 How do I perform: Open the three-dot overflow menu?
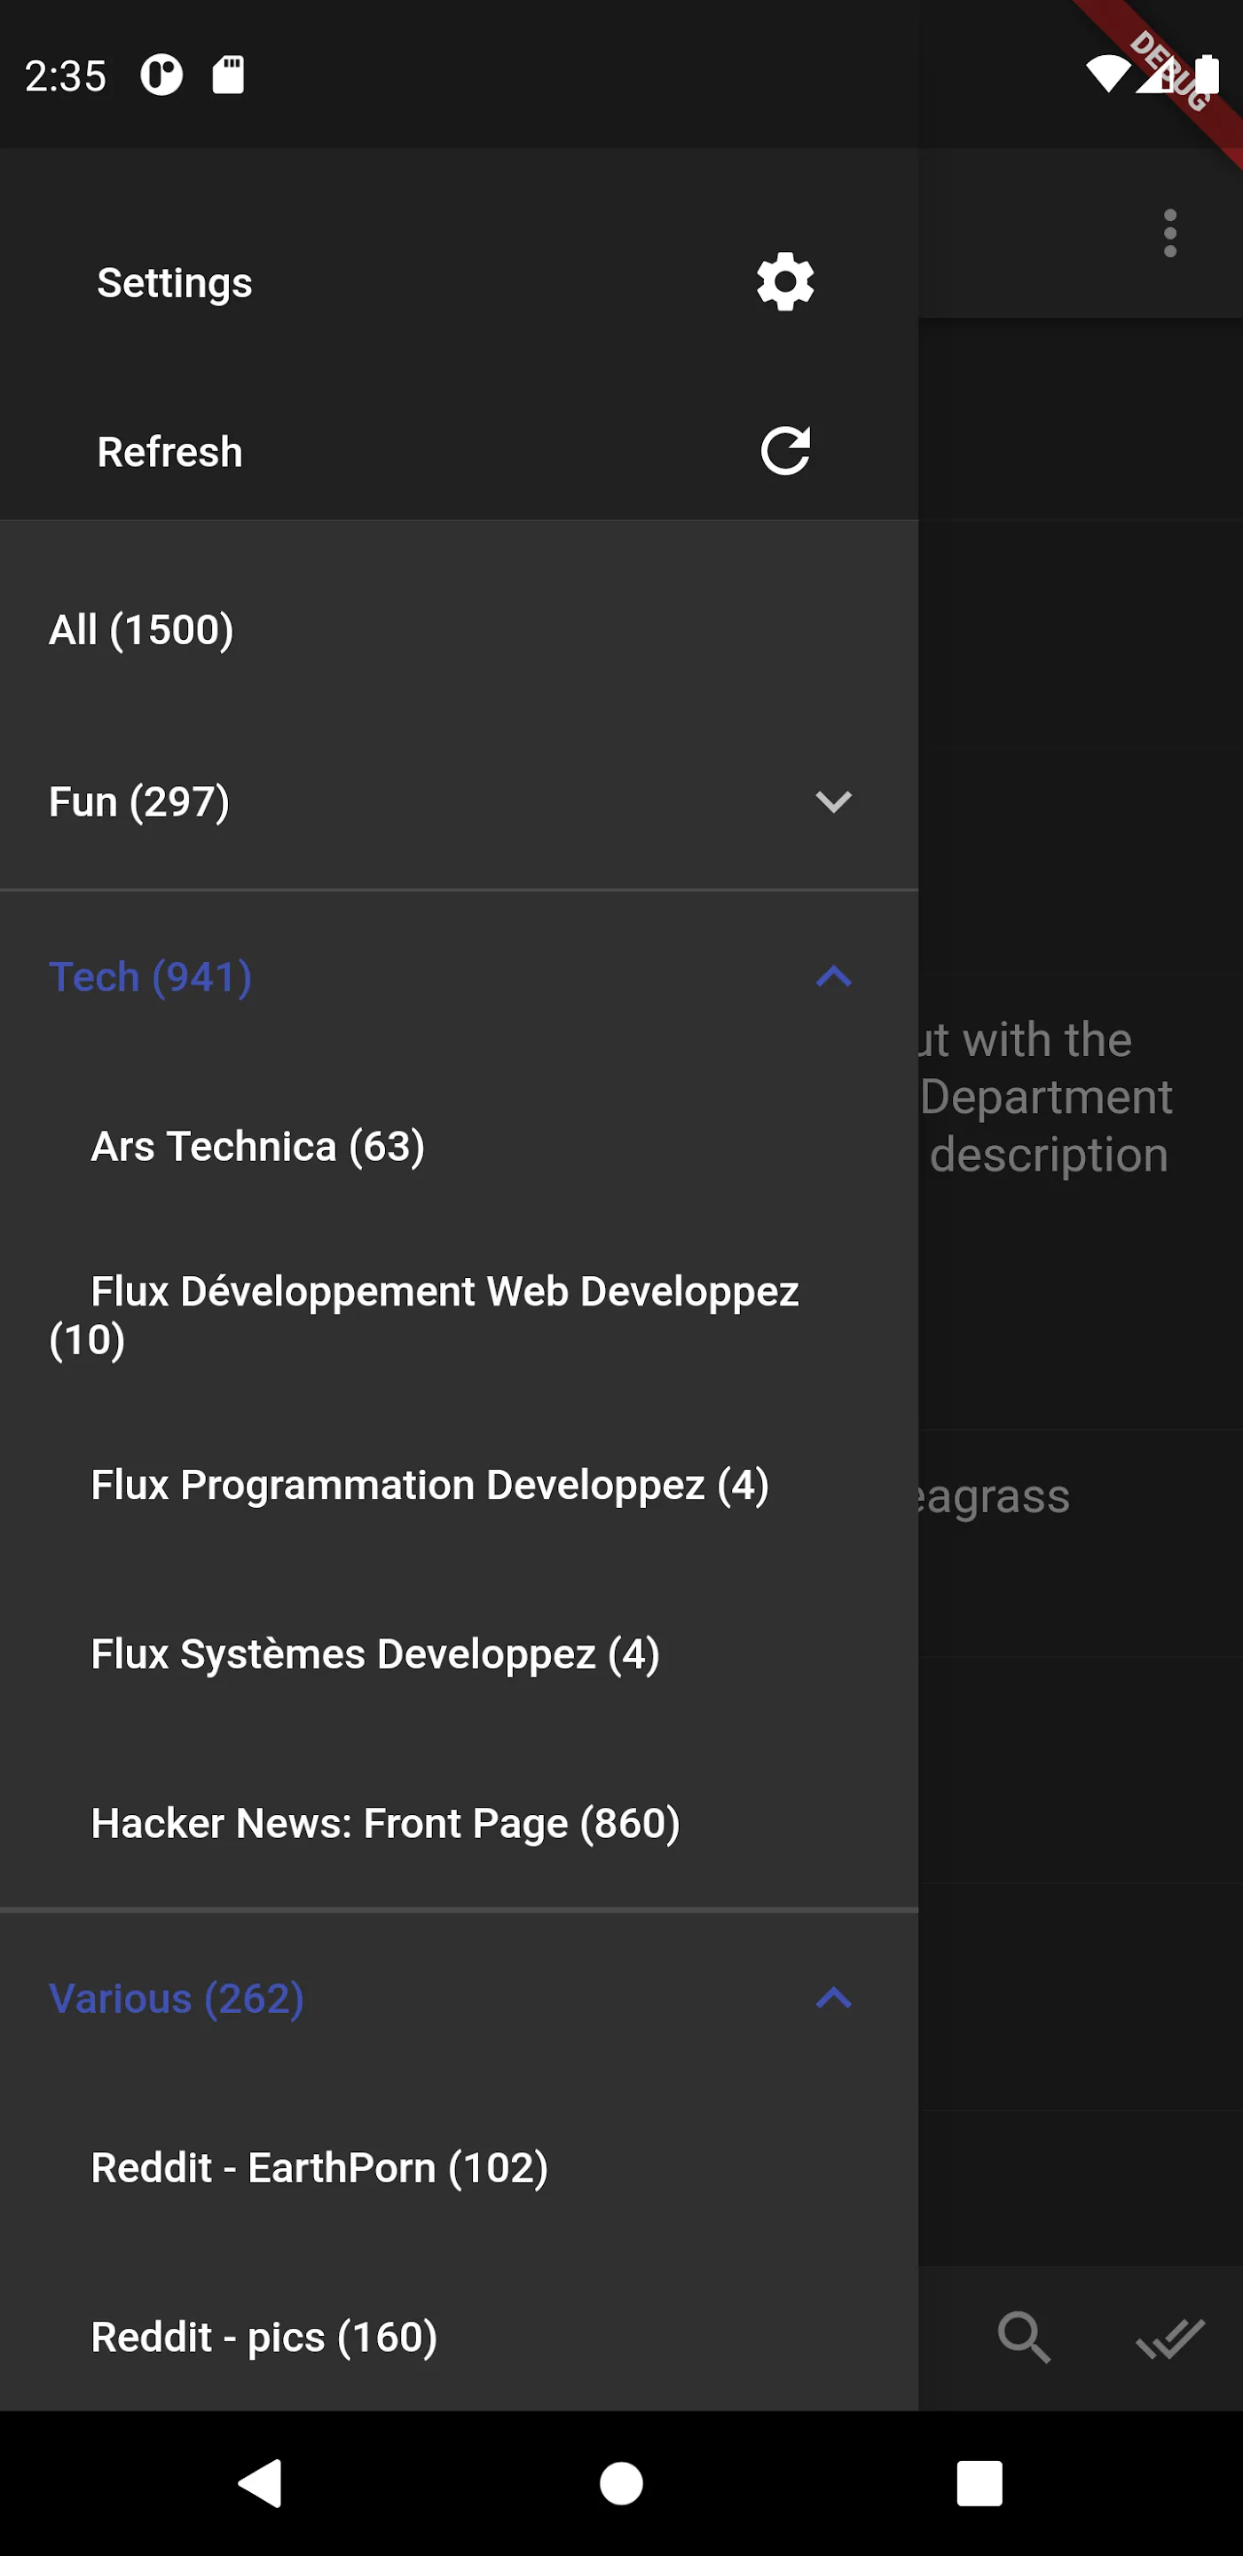(1169, 233)
